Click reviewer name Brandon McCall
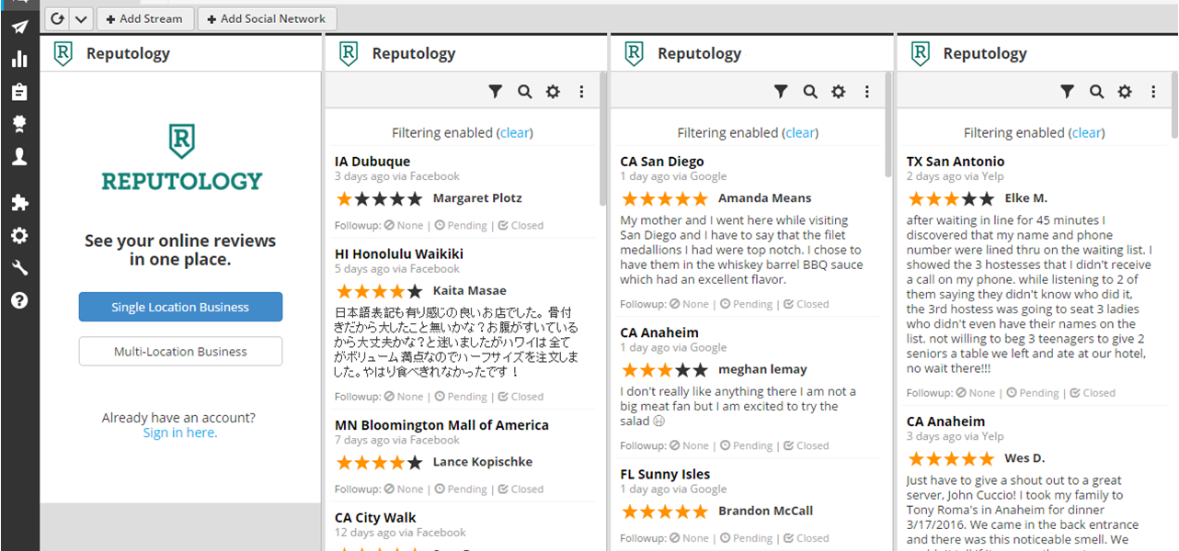Viewport: 1179px width, 551px height. click(766, 511)
